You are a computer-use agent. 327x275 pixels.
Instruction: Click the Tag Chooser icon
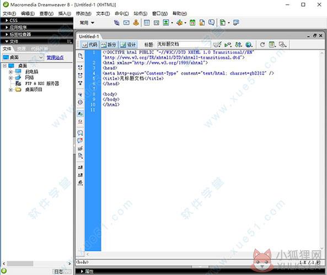[236, 23]
